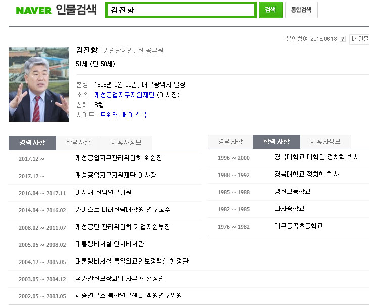Screen dimensions: 369x305
Task: Focus the search box containing 김진향
Action: pyautogui.click(x=181, y=10)
